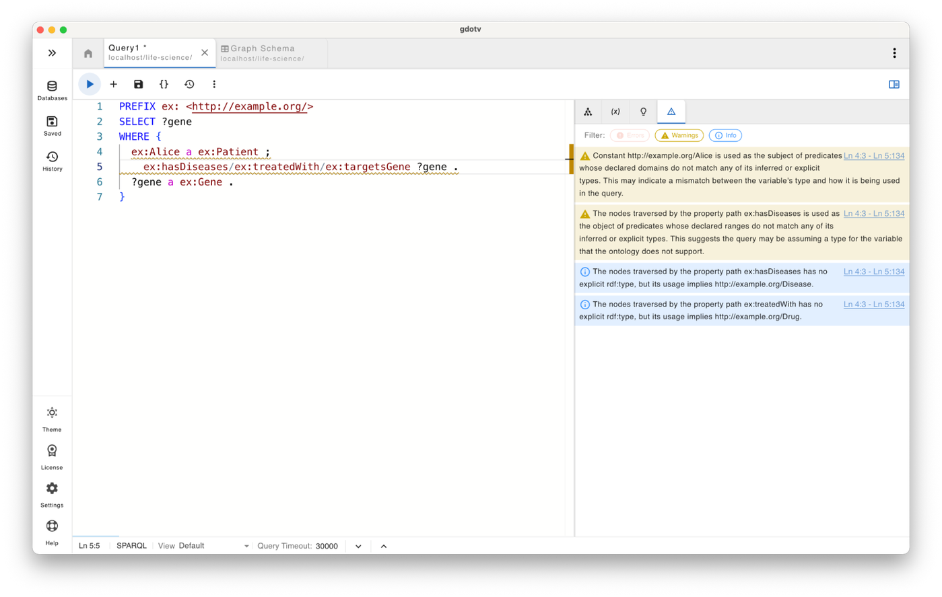Click the location link on the ex:Alice warning
942x597 pixels.
(x=873, y=155)
